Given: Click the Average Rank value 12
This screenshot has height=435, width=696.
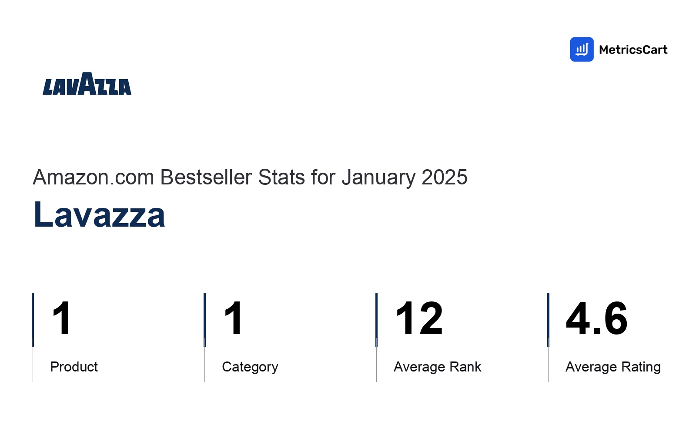Looking at the screenshot, I should click(x=419, y=318).
